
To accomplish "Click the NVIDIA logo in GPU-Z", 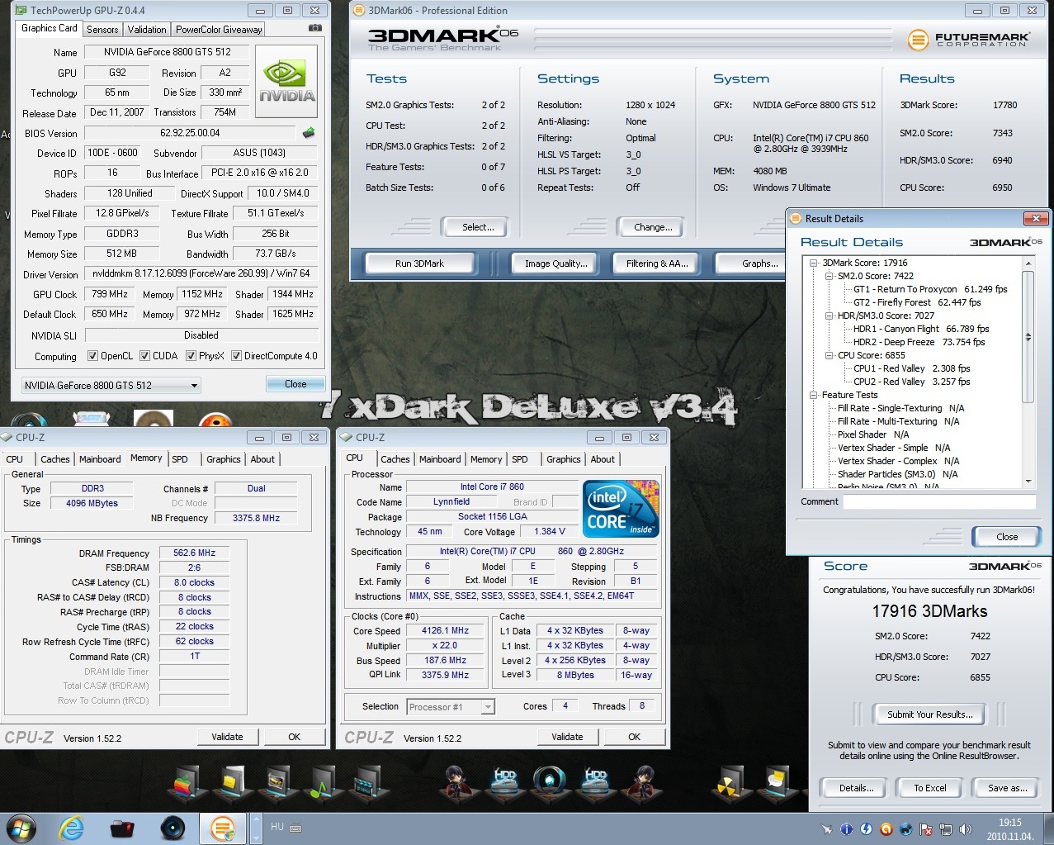I will coord(286,81).
